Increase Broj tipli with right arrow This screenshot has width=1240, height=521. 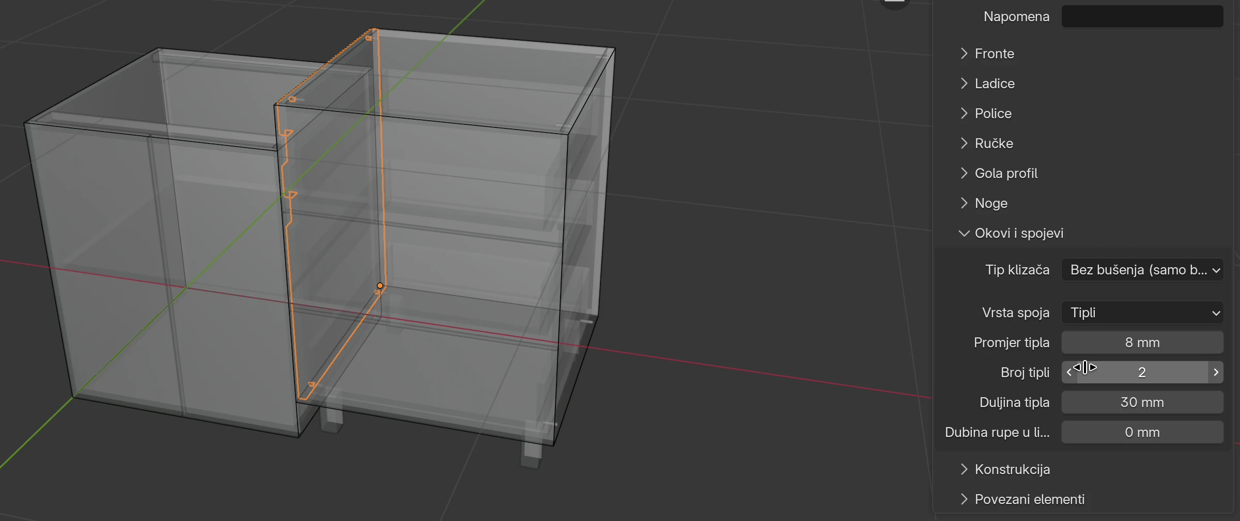(1216, 372)
